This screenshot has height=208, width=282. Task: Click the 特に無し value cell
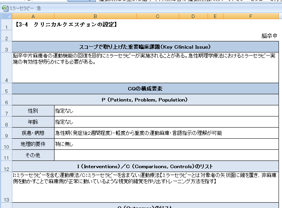coord(167,144)
